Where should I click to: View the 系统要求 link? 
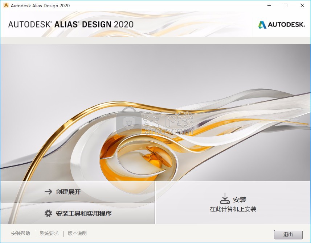(x=49, y=234)
